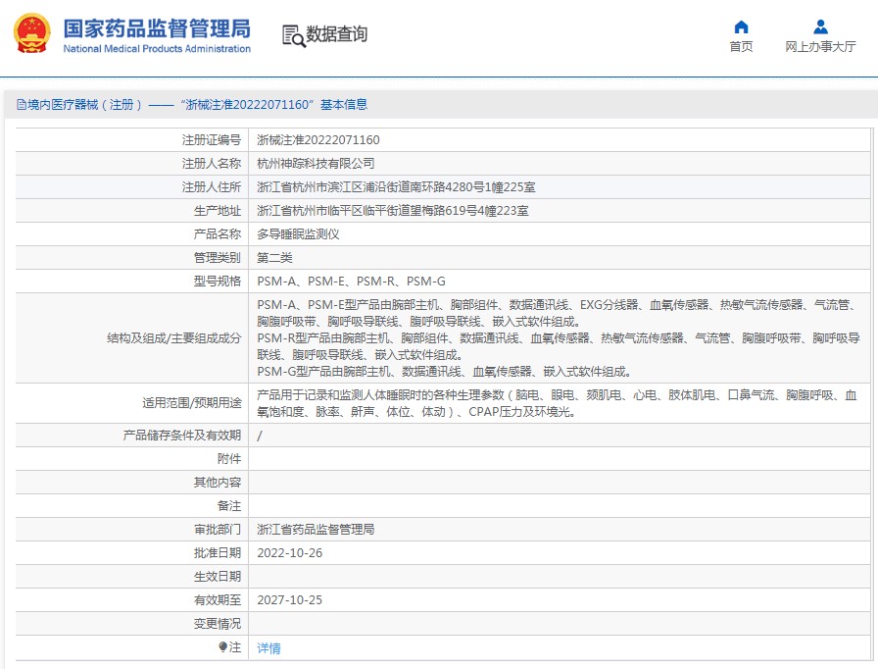Click the 注册人名称 label
The height and width of the screenshot is (669, 878).
[211, 164]
